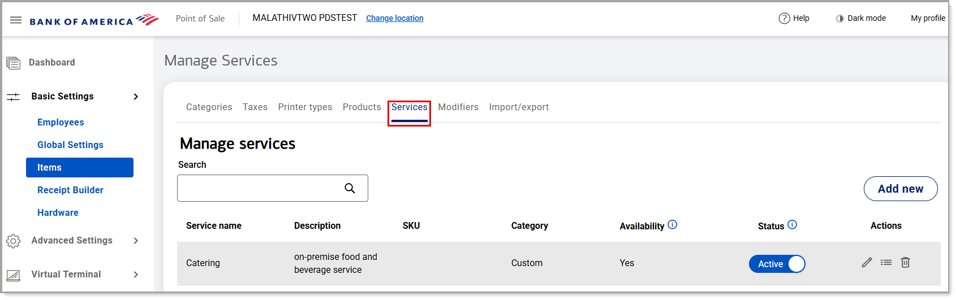This screenshot has width=956, height=300.
Task: Click the Catering service name cell
Action: tap(203, 263)
